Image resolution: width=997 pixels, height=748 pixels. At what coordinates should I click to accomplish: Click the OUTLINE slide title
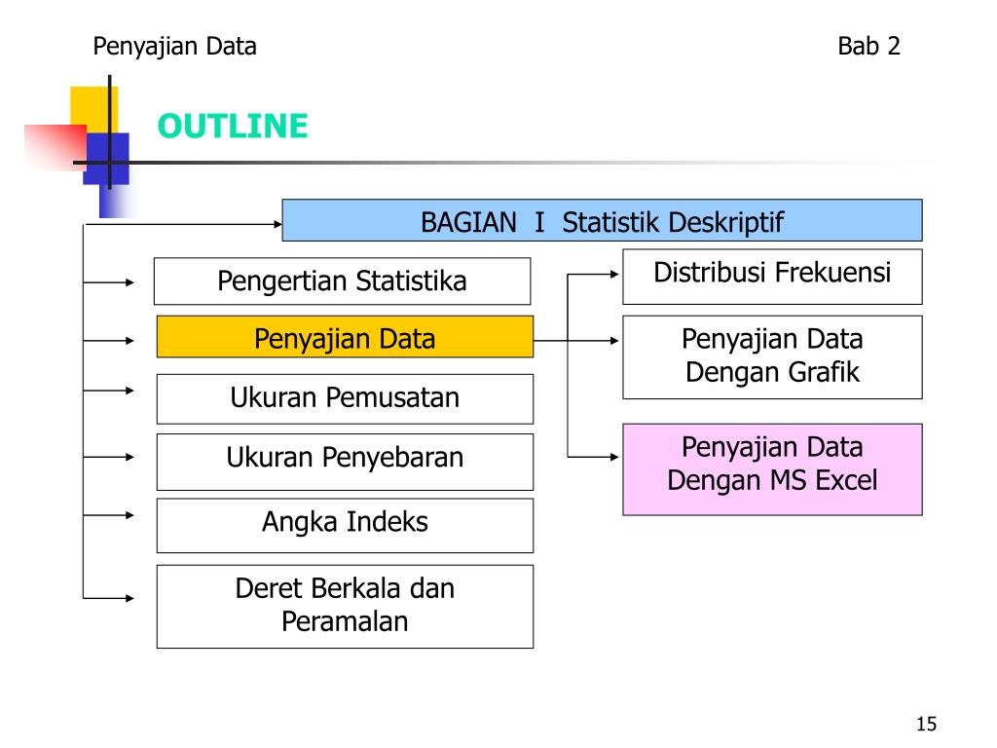point(233,126)
